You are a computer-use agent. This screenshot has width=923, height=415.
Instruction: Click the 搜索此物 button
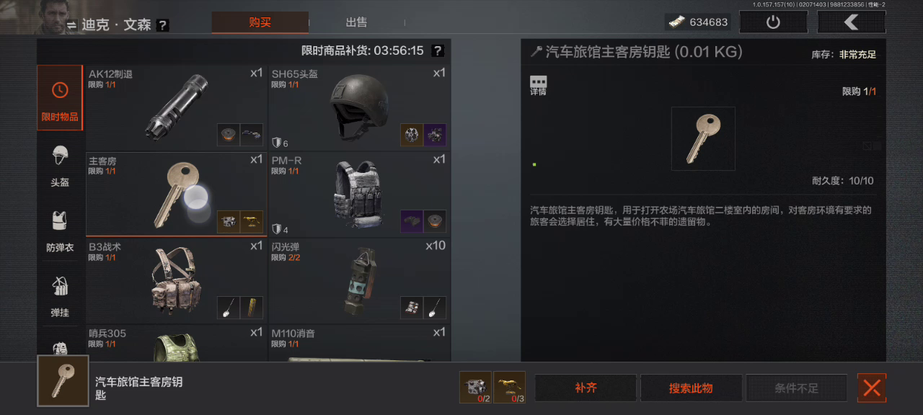coord(691,388)
